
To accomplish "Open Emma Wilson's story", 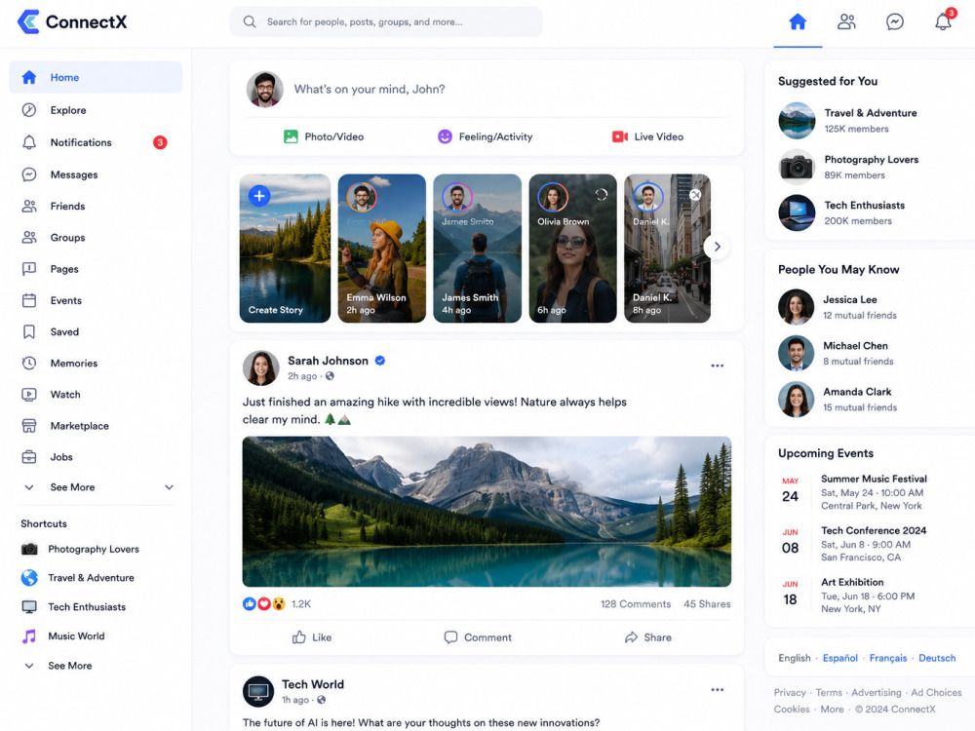I will coord(382,248).
